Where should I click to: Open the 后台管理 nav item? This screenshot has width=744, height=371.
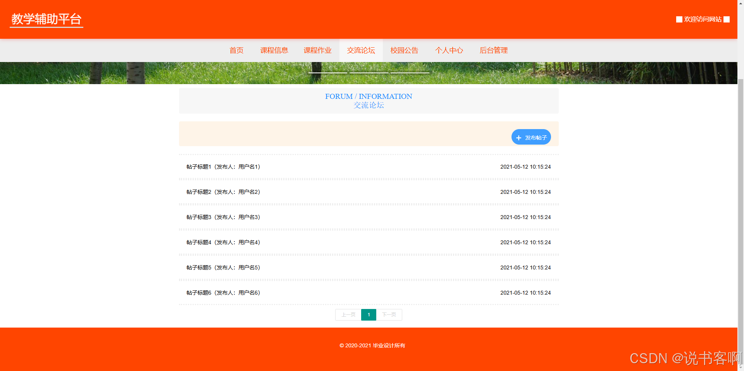494,50
